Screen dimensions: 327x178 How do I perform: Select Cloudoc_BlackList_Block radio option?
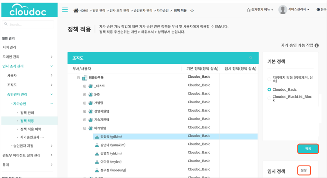tap(269, 98)
